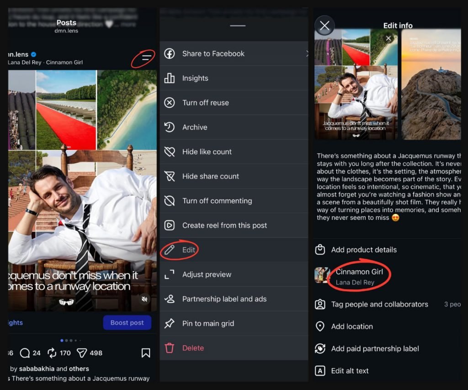The image size is (468, 390).
Task: Tap the red trash can icon
Action: (170, 348)
